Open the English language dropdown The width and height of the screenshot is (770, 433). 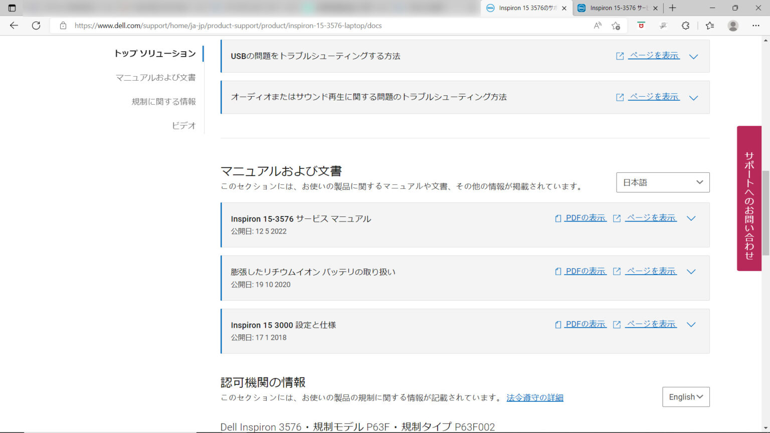686,396
